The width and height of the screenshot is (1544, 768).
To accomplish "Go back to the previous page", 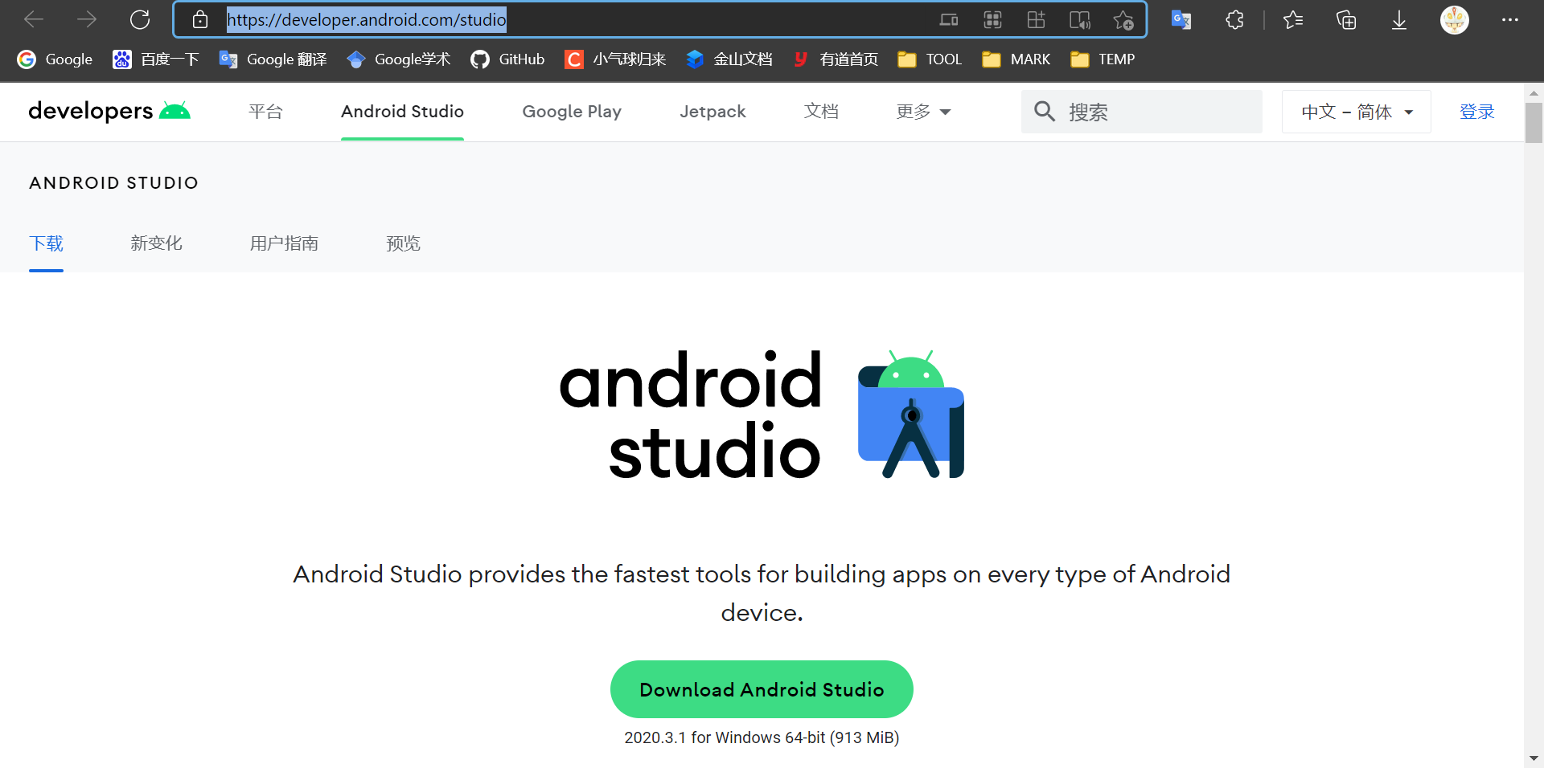I will click(34, 19).
